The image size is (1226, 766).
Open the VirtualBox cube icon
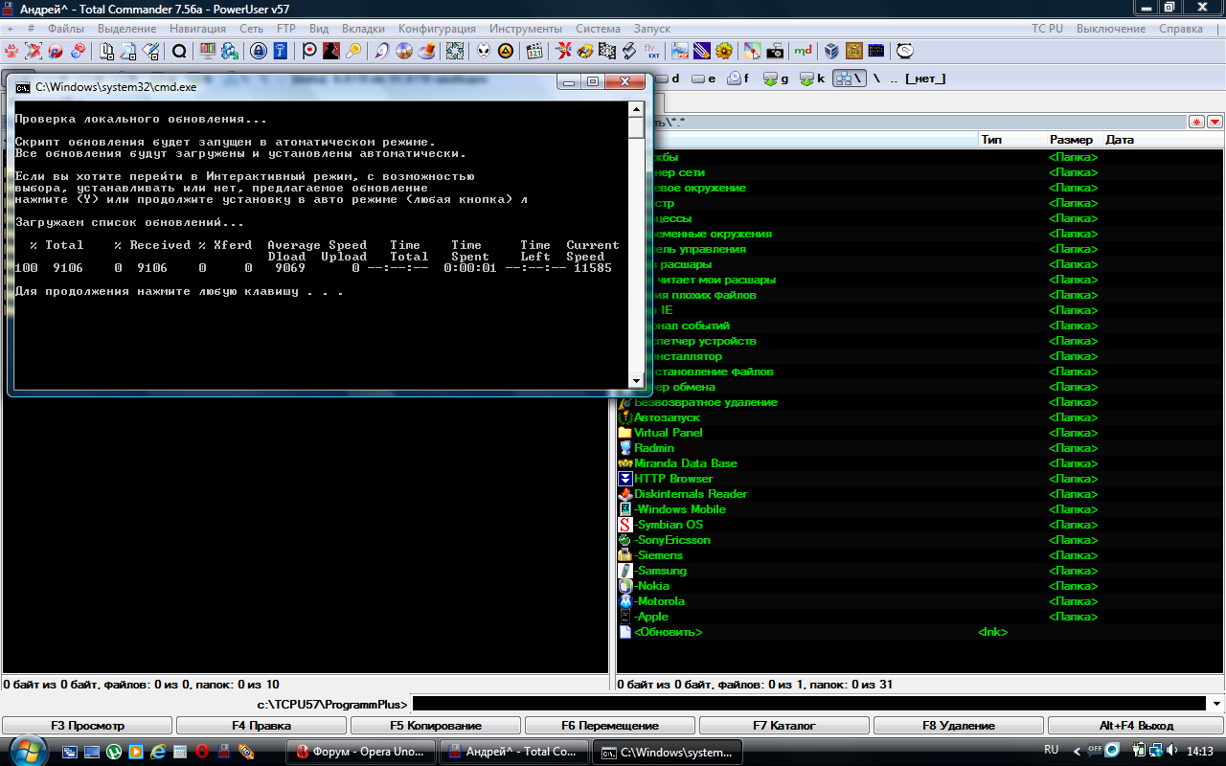pos(831,51)
